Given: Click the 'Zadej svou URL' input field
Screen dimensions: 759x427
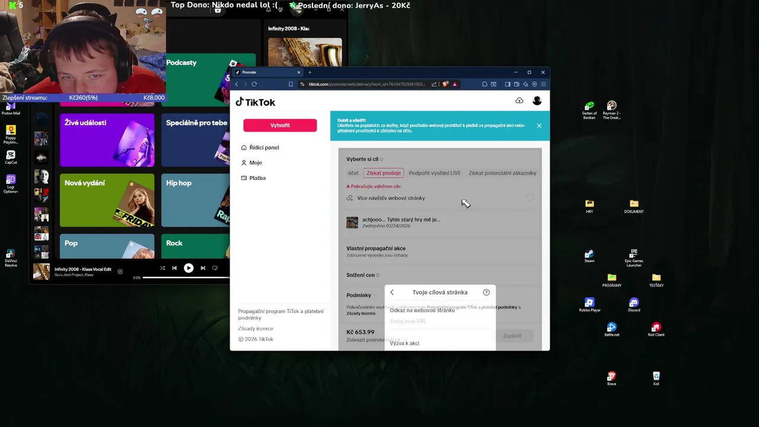Looking at the screenshot, I should click(440, 321).
